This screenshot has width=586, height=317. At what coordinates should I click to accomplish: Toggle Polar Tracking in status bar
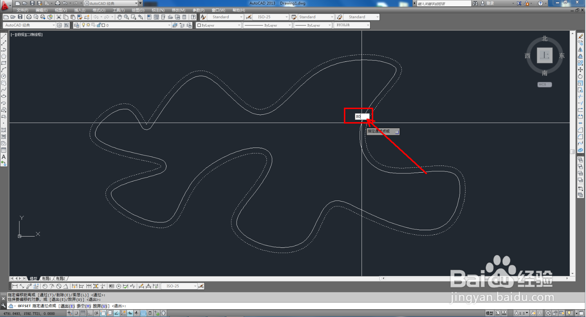click(x=96, y=313)
